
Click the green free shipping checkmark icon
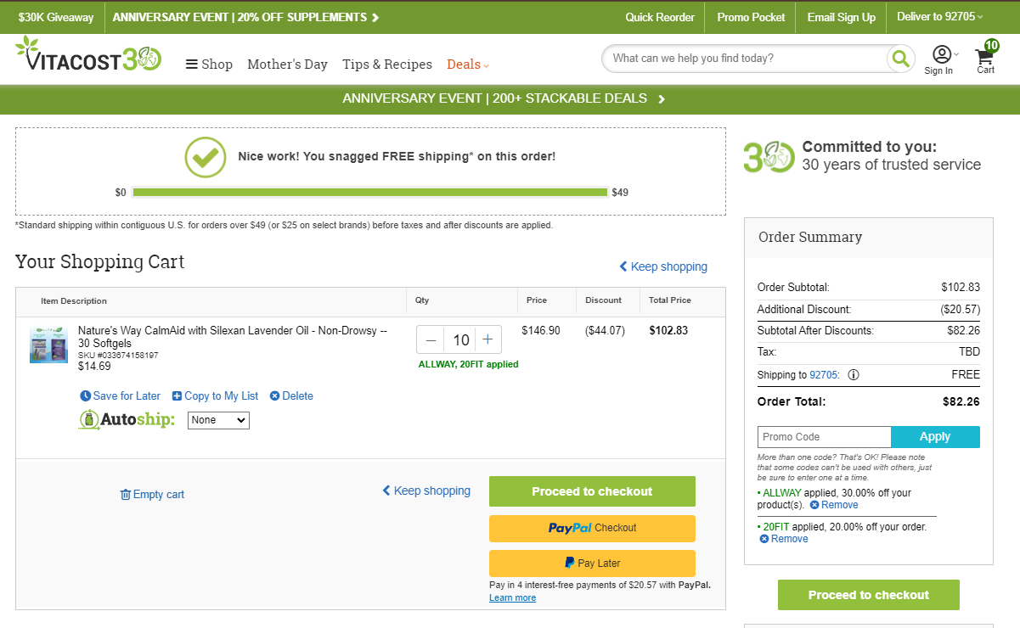tap(206, 157)
